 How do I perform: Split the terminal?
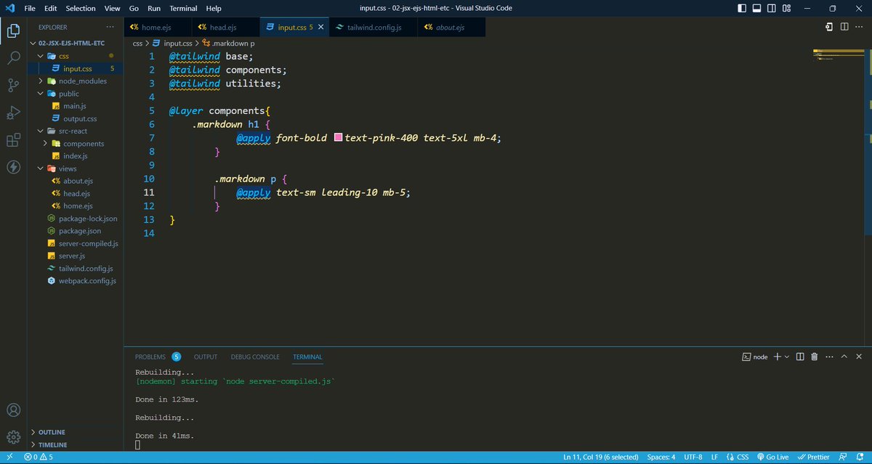(x=800, y=357)
